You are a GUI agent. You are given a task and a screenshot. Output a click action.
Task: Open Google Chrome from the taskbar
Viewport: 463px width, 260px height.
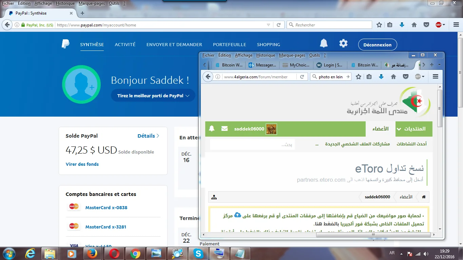[135, 254]
